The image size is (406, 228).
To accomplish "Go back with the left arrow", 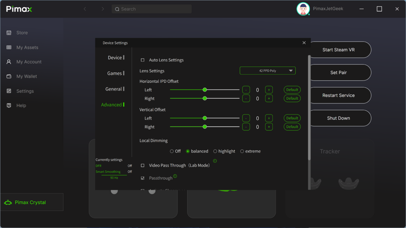I will point(85,9).
